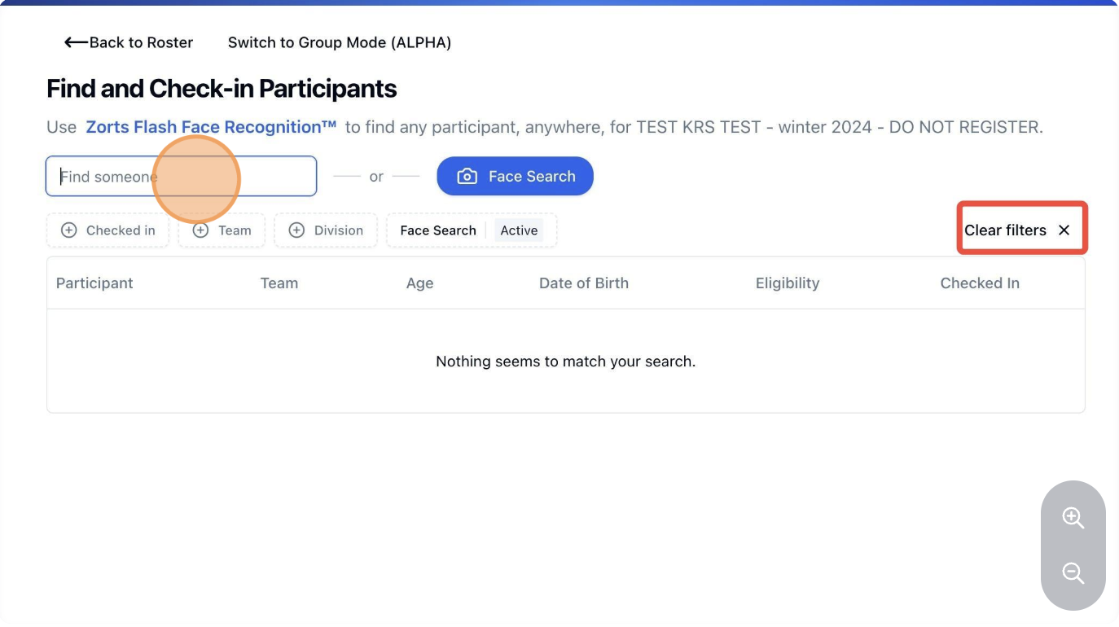Image resolution: width=1119 pixels, height=627 pixels.
Task: Open the Zorts Flash Face Recognition link
Action: [211, 127]
